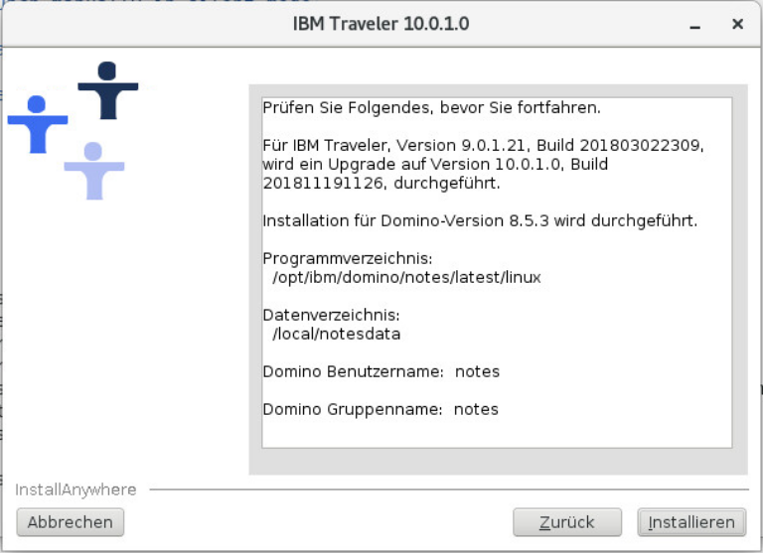Click the 'Domino Benutzername: notes' line

(x=381, y=371)
